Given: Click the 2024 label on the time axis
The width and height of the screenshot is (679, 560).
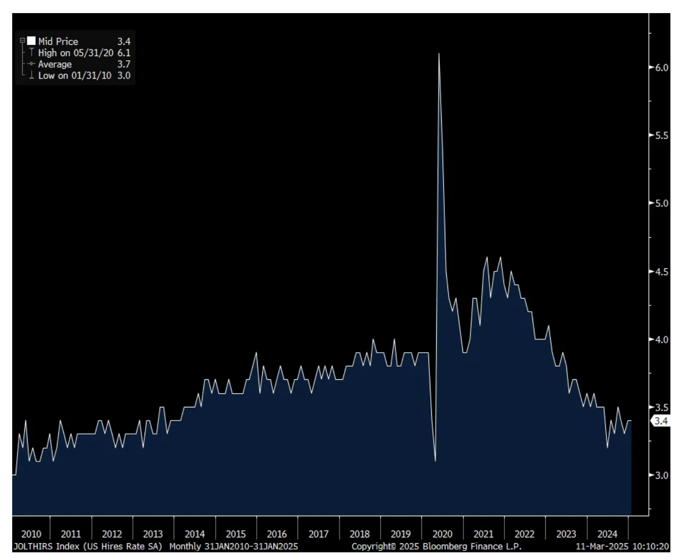Looking at the screenshot, I should point(607,534).
